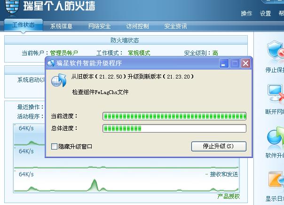The image size is (284, 205).
Task: Switch to the 网络安全 tab
Action: [x=99, y=26]
